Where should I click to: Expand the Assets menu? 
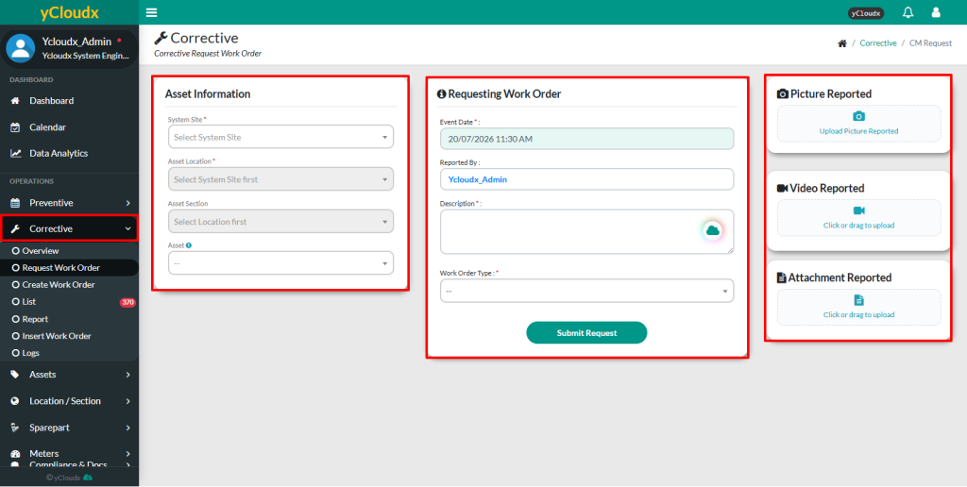click(x=69, y=374)
